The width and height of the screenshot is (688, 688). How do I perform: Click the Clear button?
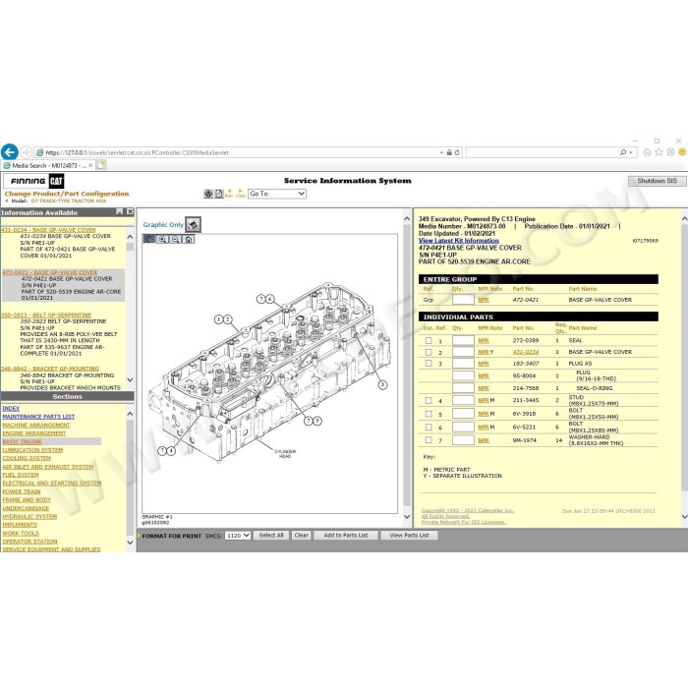point(302,536)
